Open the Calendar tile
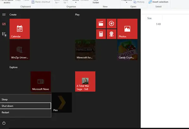 [20, 29]
